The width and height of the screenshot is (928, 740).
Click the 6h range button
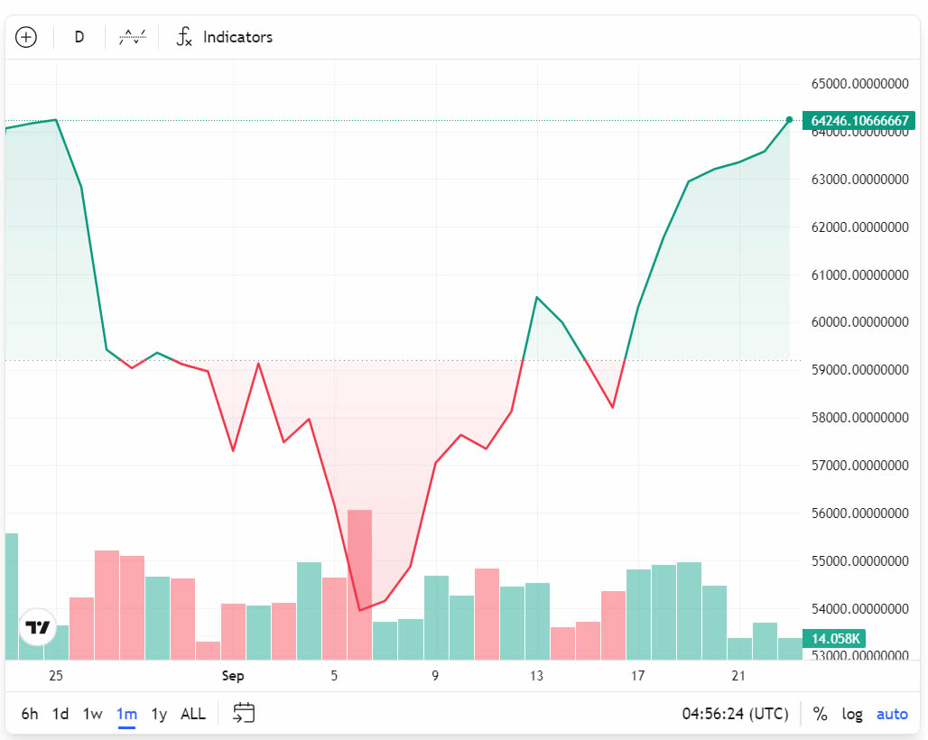tap(28, 713)
